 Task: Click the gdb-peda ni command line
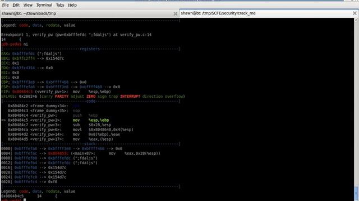[15, 44]
